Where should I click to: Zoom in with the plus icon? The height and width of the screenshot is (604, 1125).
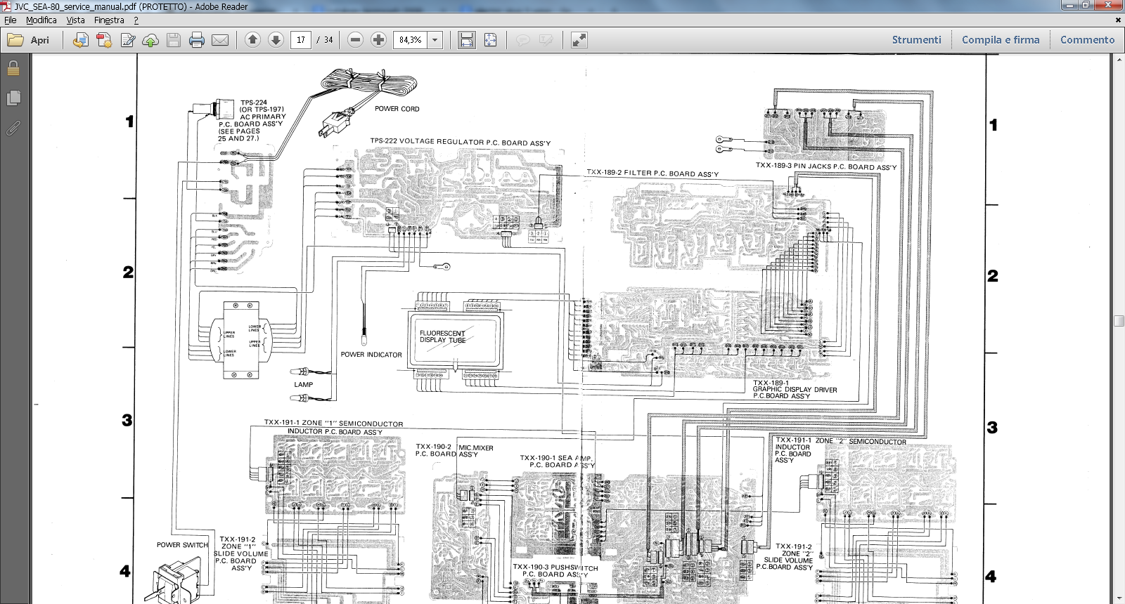pos(378,40)
